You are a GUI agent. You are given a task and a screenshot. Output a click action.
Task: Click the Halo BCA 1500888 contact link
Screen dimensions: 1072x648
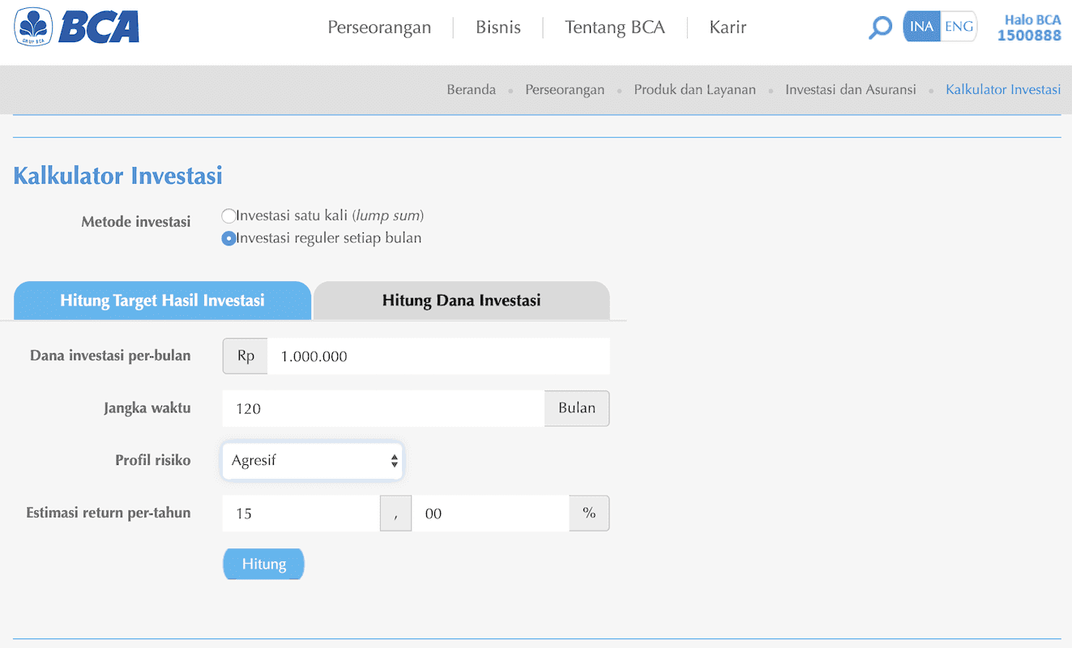pyautogui.click(x=1029, y=27)
